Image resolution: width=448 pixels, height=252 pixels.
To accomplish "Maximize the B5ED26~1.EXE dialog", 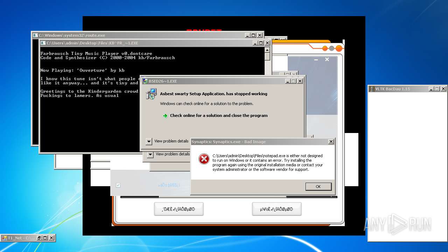I will pos(293,81).
